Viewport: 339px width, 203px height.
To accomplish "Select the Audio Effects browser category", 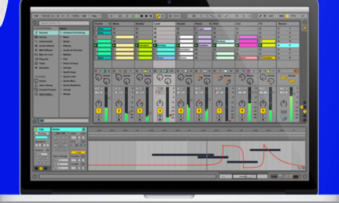I will pyautogui.click(x=46, y=46).
